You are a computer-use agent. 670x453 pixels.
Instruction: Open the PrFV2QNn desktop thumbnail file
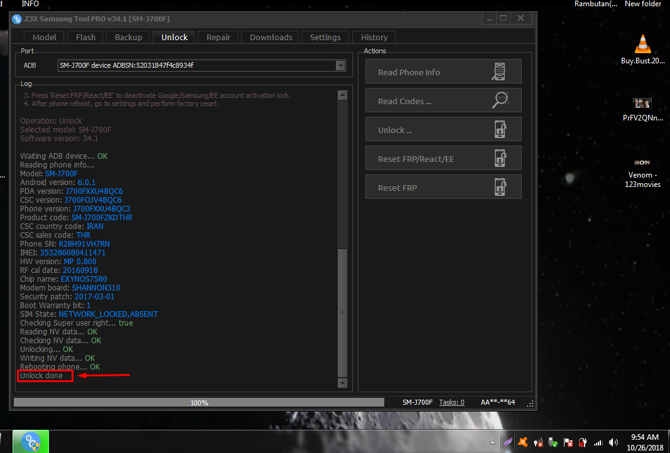click(x=642, y=109)
